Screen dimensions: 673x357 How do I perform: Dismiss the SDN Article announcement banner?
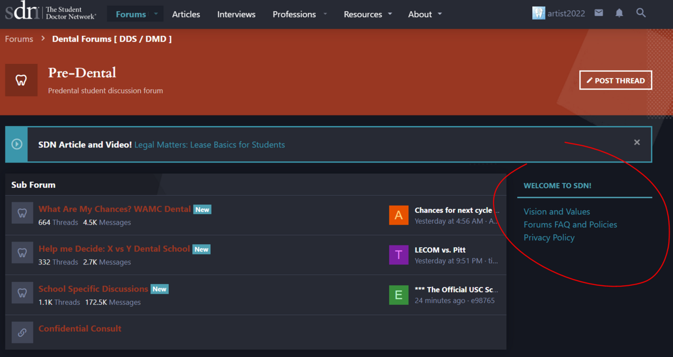click(637, 142)
